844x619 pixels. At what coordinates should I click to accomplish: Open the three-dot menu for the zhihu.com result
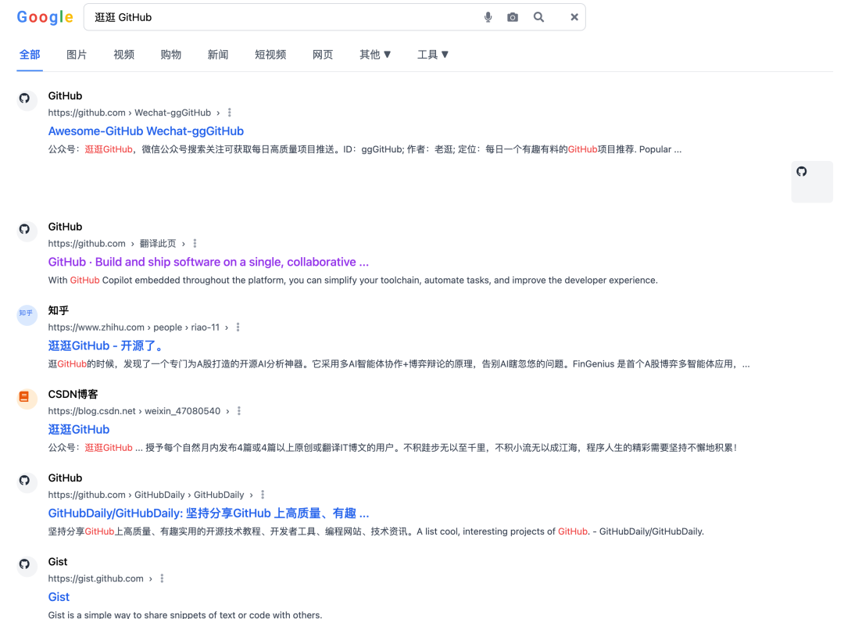[238, 327]
